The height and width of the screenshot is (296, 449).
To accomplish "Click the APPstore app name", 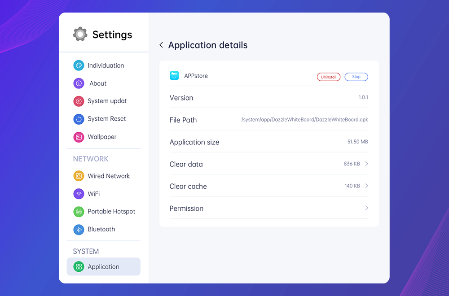I will click(196, 76).
